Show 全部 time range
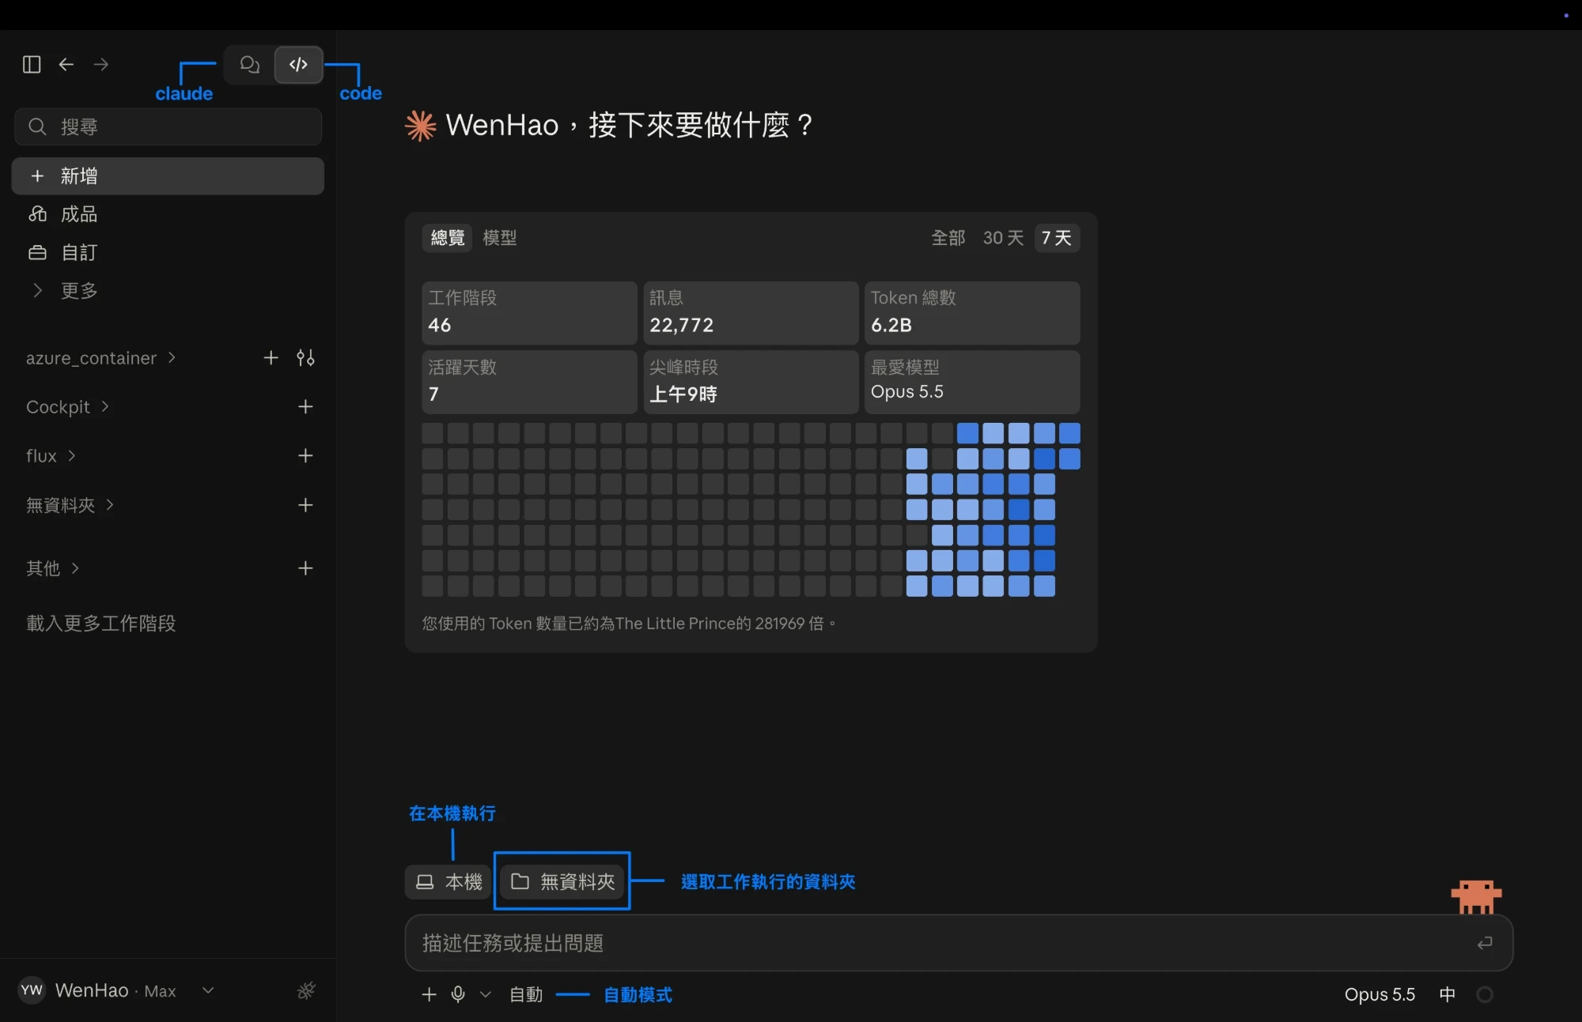The width and height of the screenshot is (1582, 1022). coord(948,238)
